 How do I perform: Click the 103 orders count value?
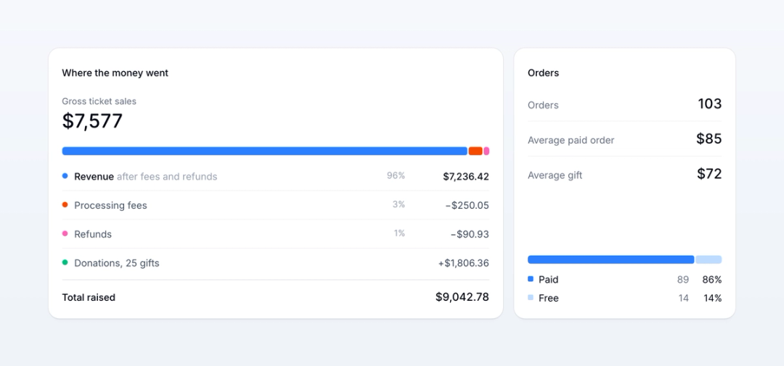(x=709, y=104)
